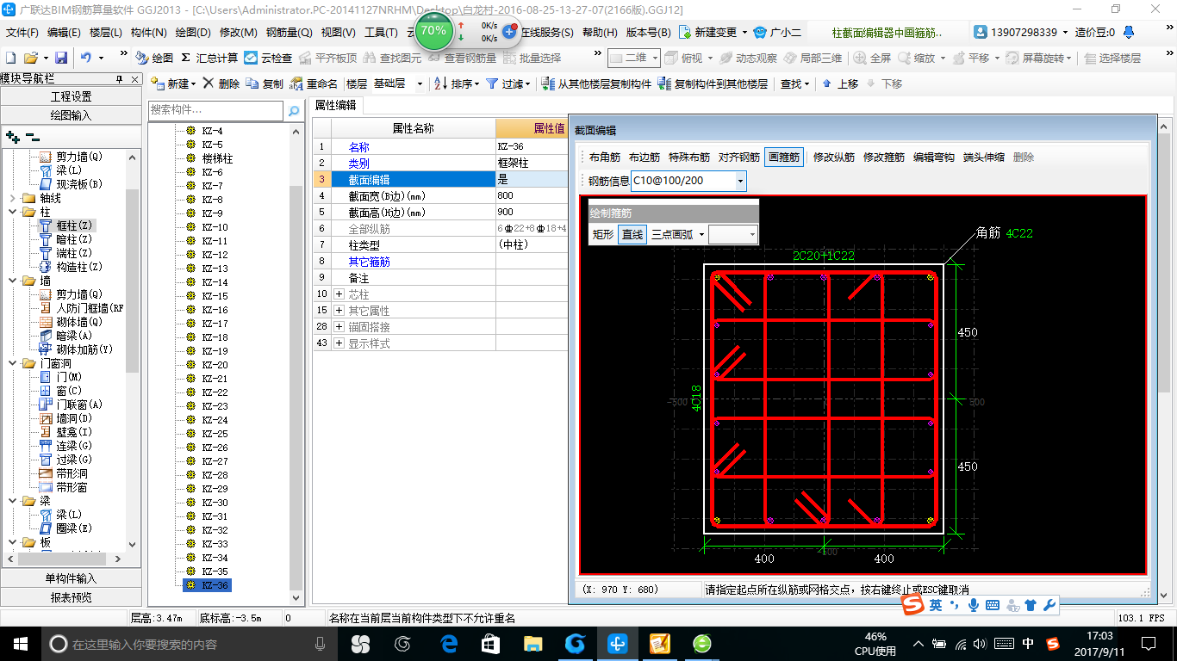
Task: Select KZ-20 in the component list
Action: (x=215, y=365)
